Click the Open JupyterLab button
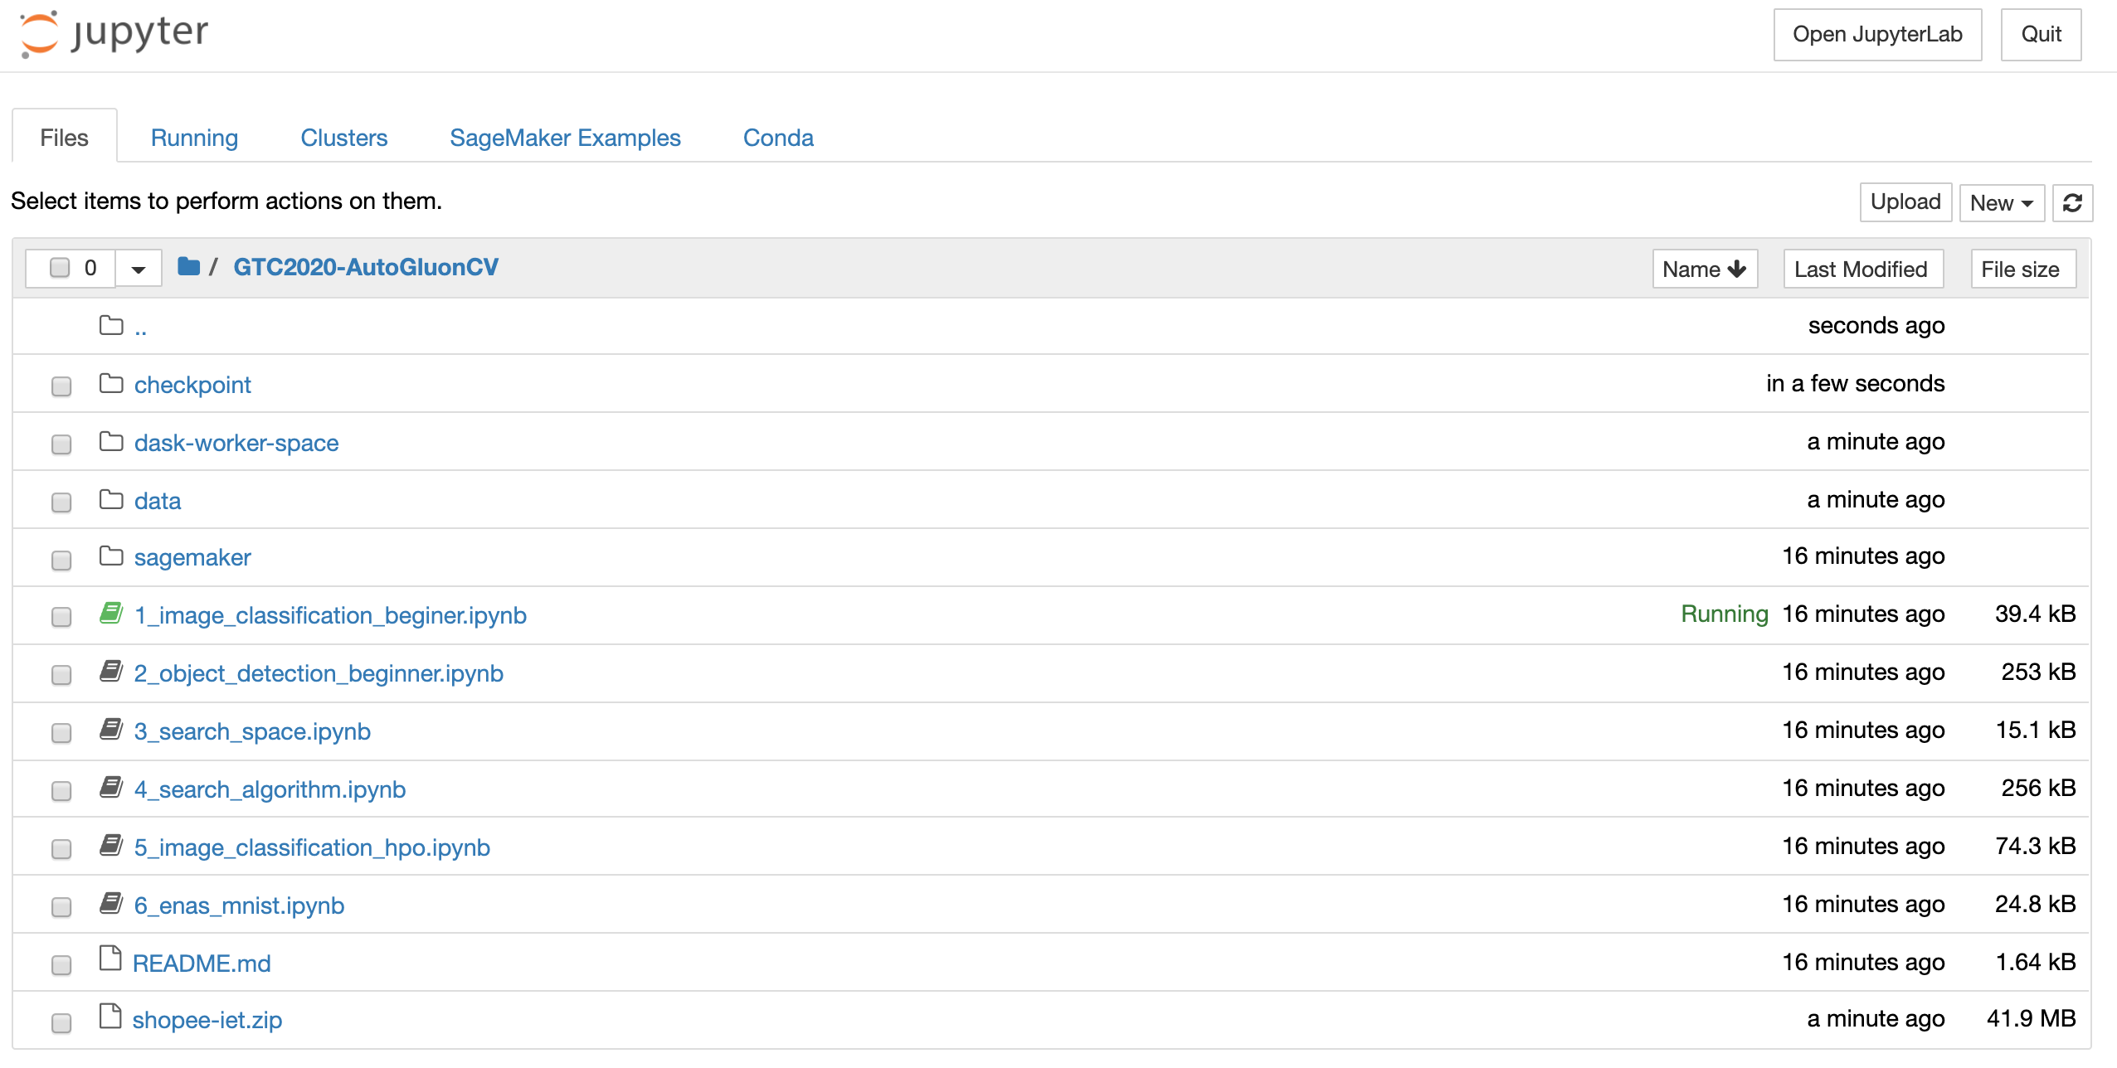Screen dimensions: 2117x1068 pyautogui.click(x=1876, y=35)
